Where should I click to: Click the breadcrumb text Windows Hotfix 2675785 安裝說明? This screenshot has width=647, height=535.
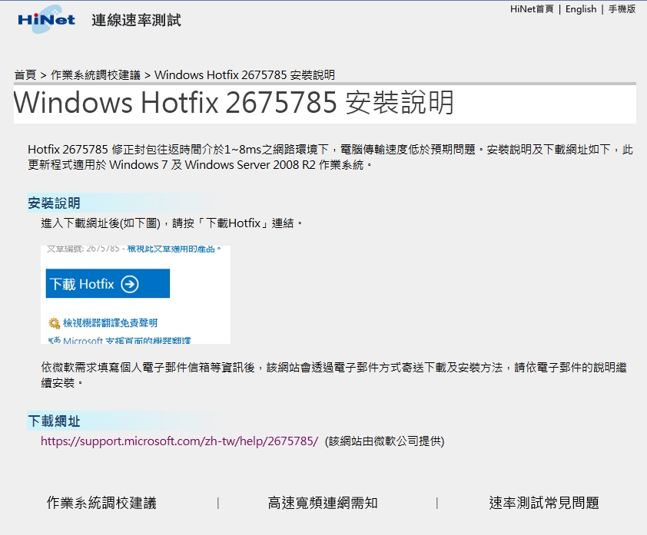point(244,75)
